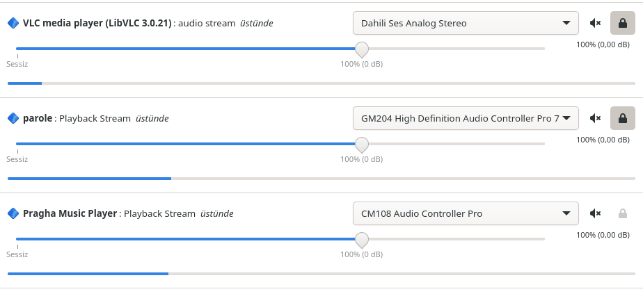The width and height of the screenshot is (643, 303).
Task: Click the VLC volume slider handle
Action: point(361,49)
